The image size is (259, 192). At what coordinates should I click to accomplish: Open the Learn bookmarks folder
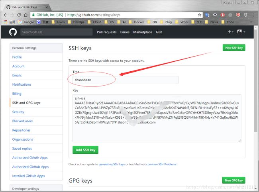tap(58, 22)
